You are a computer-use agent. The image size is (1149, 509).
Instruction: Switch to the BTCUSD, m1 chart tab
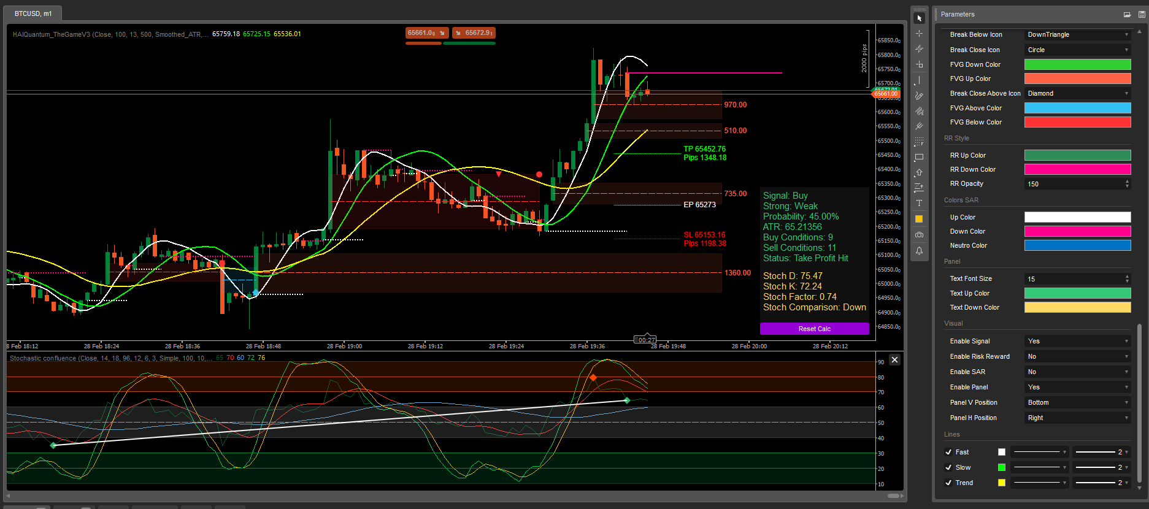point(33,13)
